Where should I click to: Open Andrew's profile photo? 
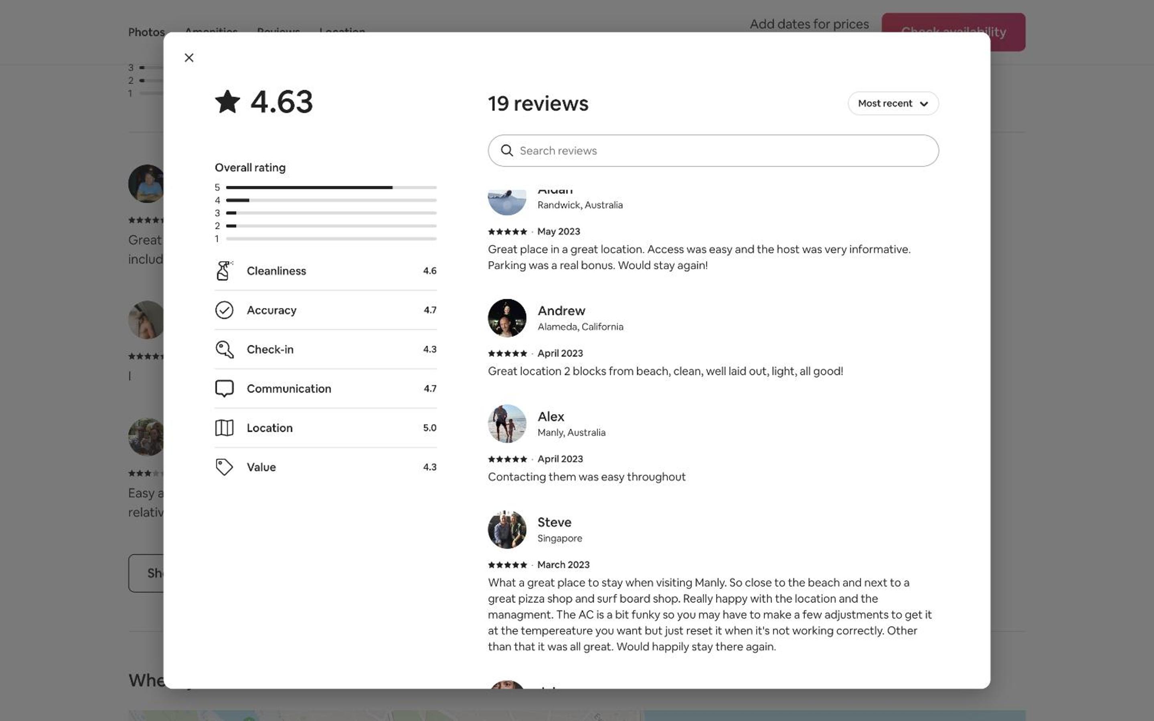coord(507,318)
